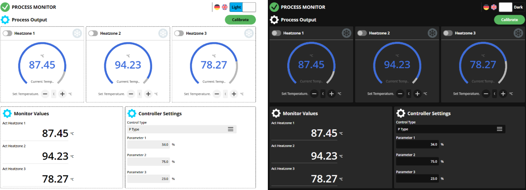Increase Heatzone 2 set temperature, light panel
This screenshot has width=526, height=190.
148,94
